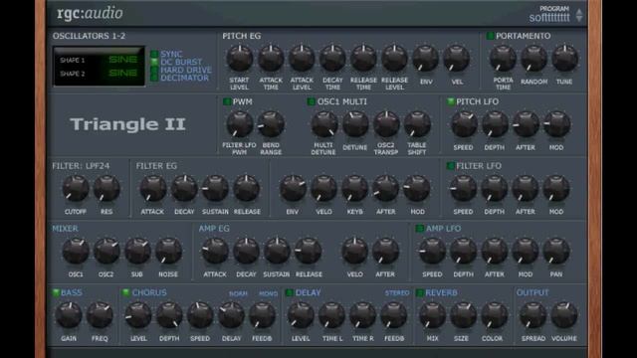Screen dimensions: 637x358
Task: Click the rgc:audio logo
Action: (x=90, y=13)
